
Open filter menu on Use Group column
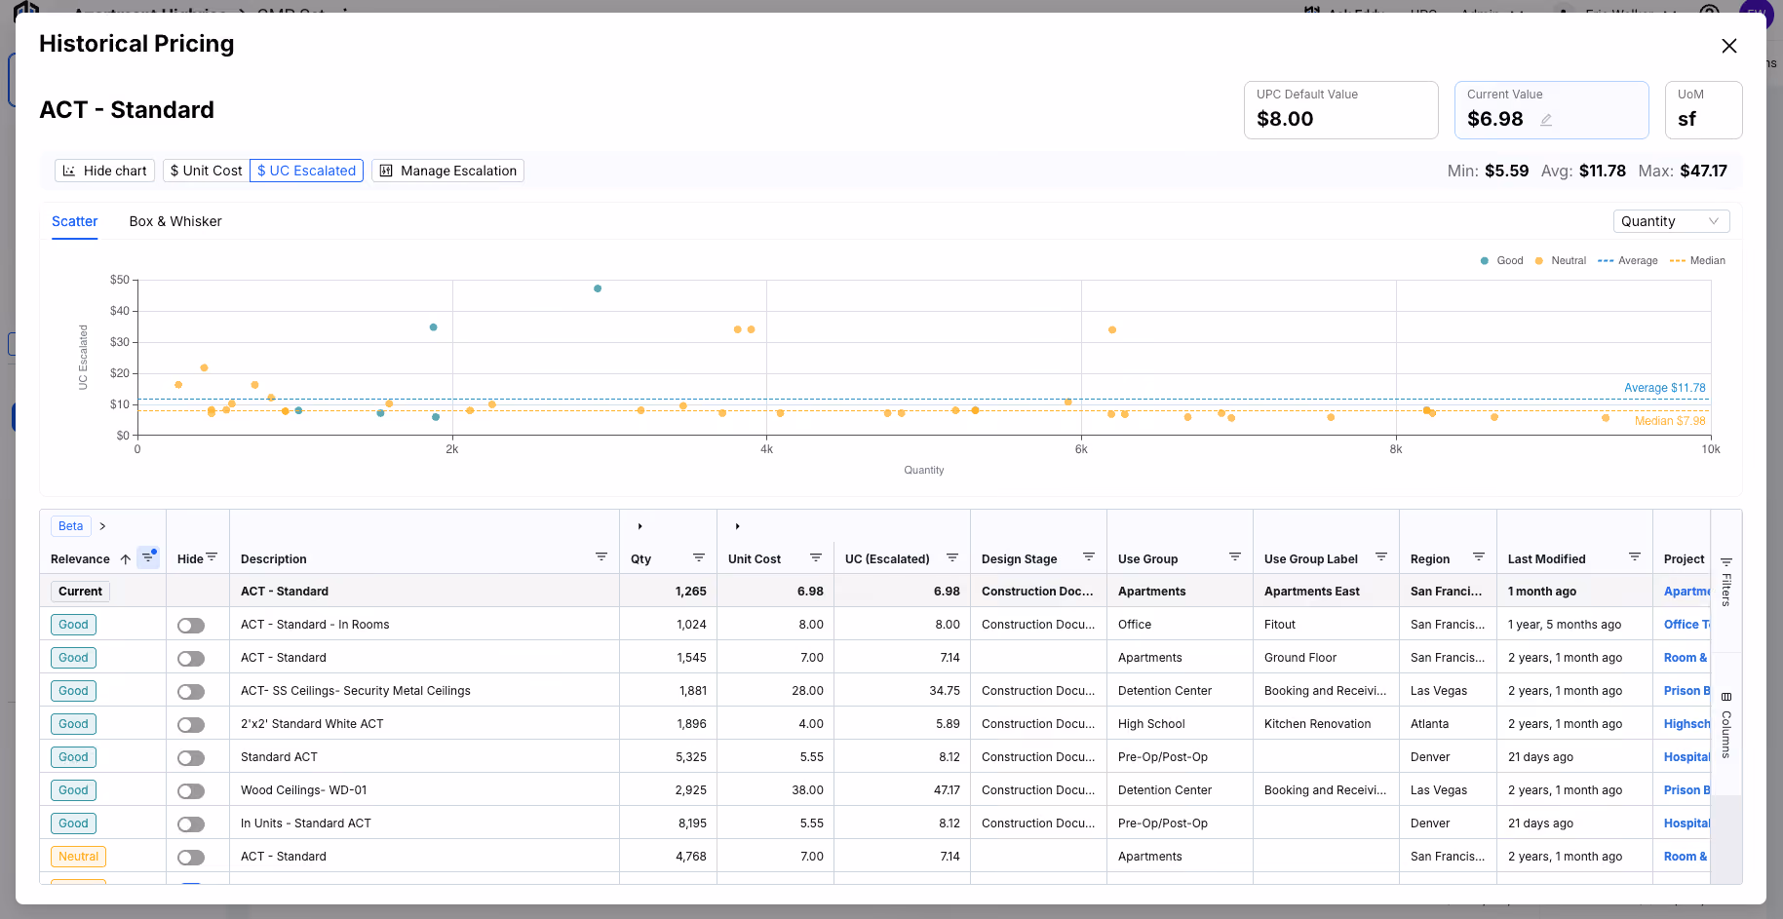pos(1235,557)
